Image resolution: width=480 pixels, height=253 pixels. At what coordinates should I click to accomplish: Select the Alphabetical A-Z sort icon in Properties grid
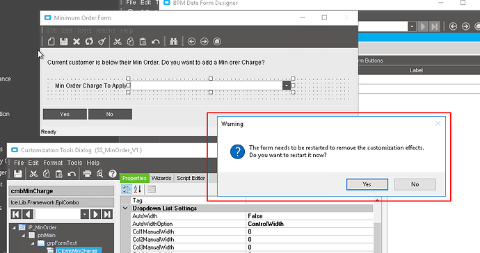pyautogui.click(x=137, y=189)
